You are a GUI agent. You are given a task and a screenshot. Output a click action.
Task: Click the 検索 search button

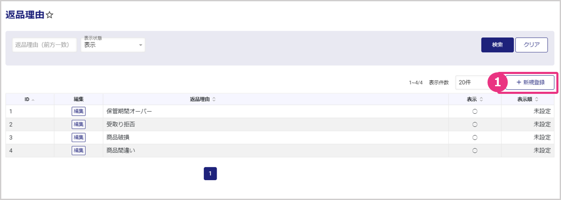(497, 45)
